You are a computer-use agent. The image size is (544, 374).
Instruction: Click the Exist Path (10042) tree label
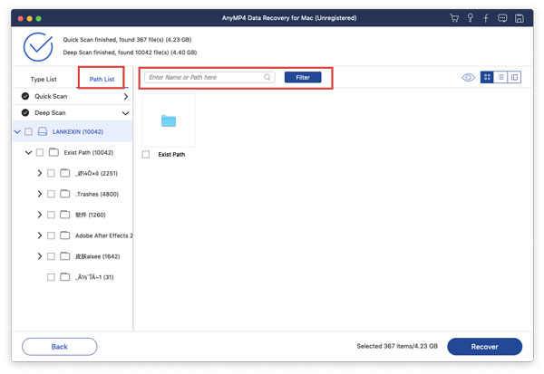[89, 152]
